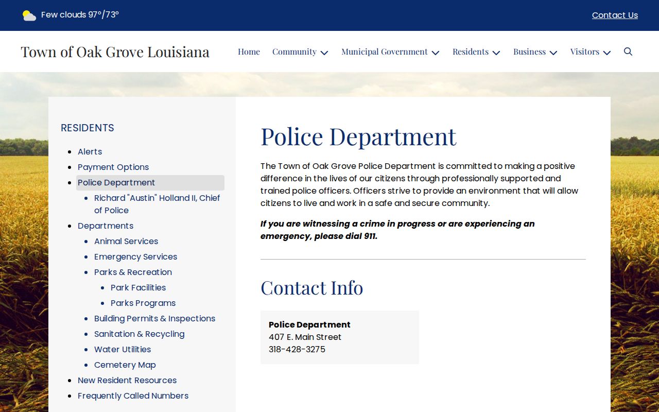Open the Visitors dropdown arrow
Viewport: 659px width, 412px height.
(x=607, y=53)
